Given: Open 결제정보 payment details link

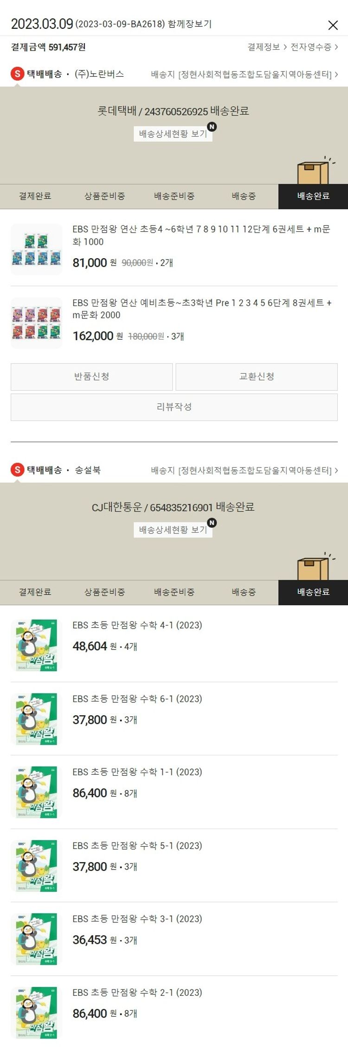Looking at the screenshot, I should point(267,47).
